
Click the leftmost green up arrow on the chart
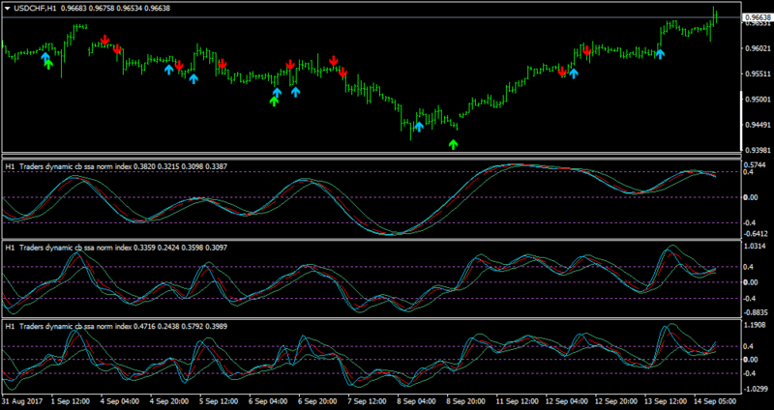tap(47, 64)
